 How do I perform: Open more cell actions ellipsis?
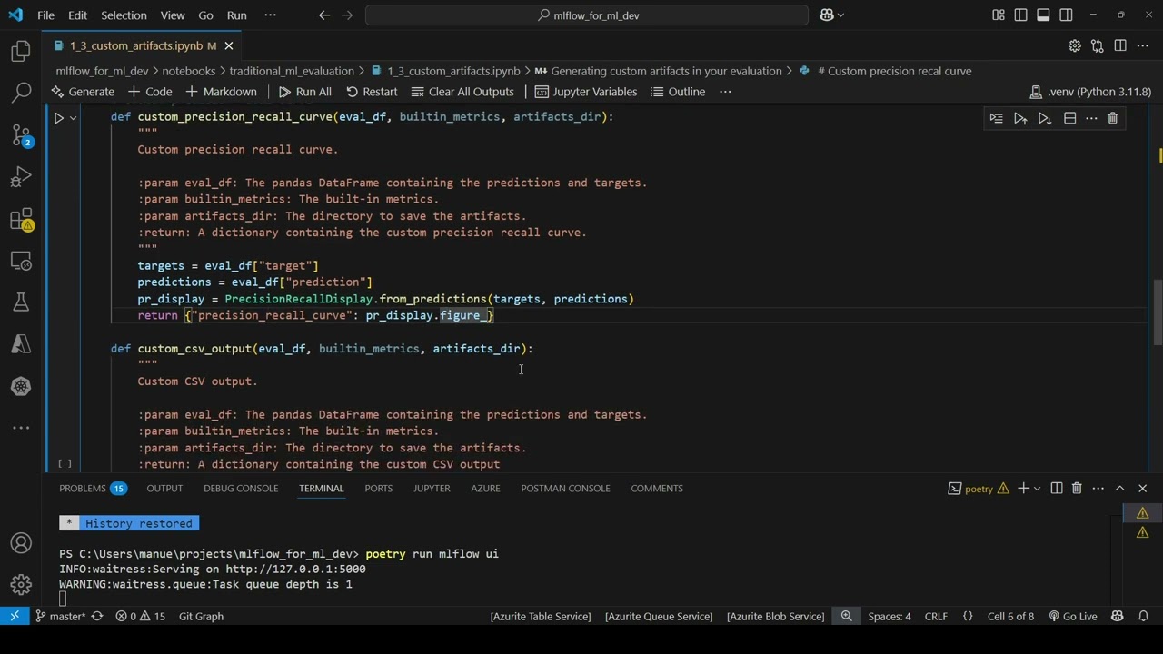click(x=1091, y=118)
